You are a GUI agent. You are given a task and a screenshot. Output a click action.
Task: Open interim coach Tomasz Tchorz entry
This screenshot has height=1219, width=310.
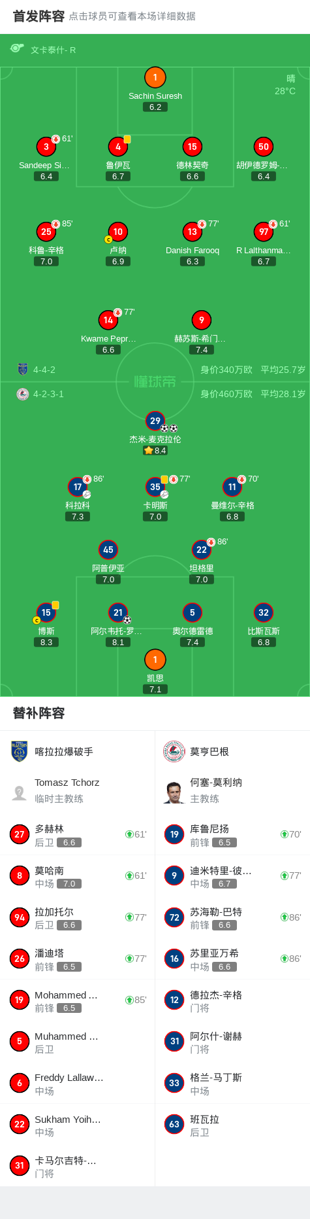(77, 790)
